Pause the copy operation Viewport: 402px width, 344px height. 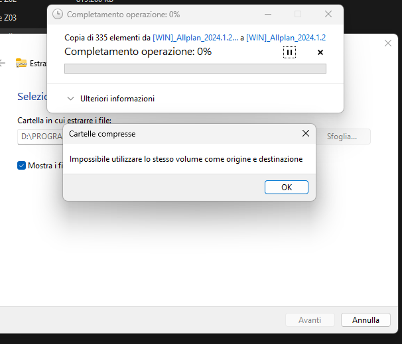[x=289, y=52]
